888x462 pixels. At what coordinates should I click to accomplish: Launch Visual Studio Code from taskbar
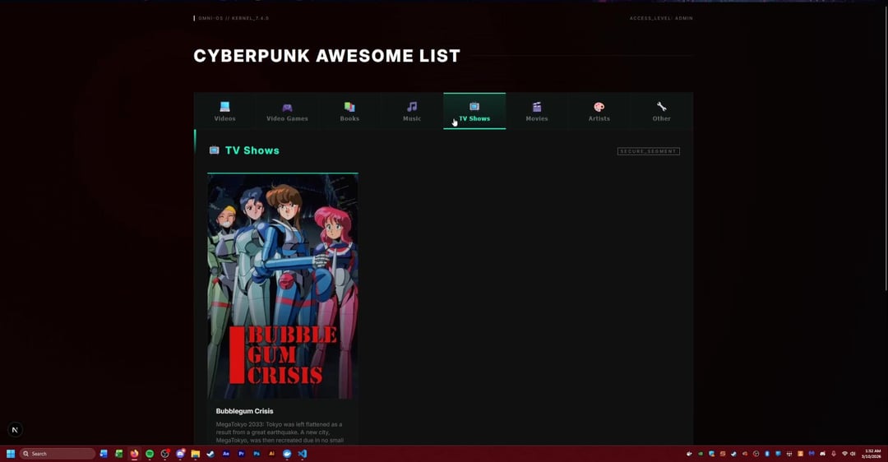[x=303, y=454]
